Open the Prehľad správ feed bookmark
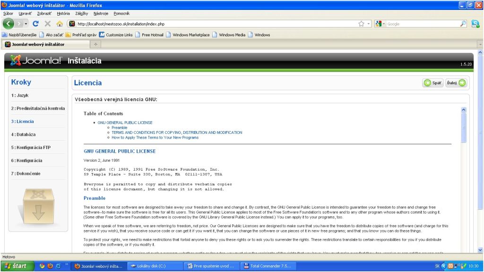Viewport: 484px width, 272px height. 81,35
